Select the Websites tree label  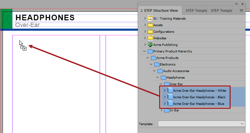[x=160, y=38]
